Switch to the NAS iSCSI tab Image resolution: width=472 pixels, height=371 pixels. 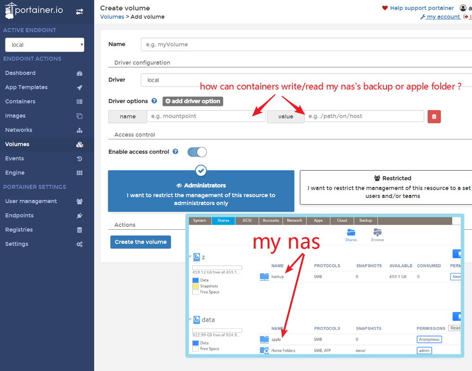tap(247, 221)
